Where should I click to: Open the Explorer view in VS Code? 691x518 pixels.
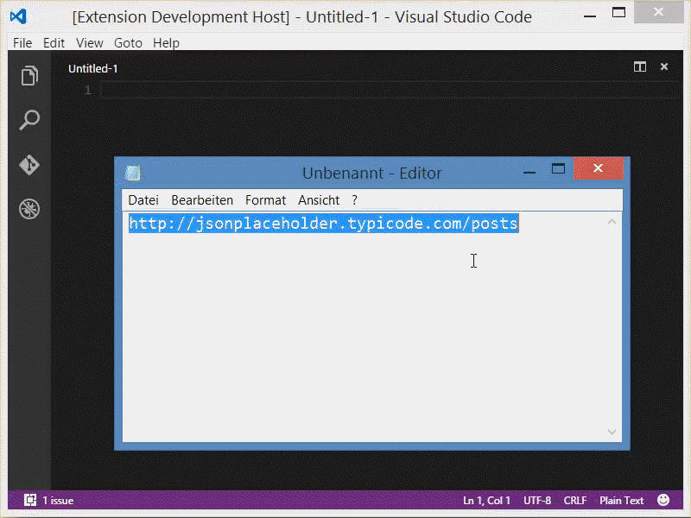29,75
